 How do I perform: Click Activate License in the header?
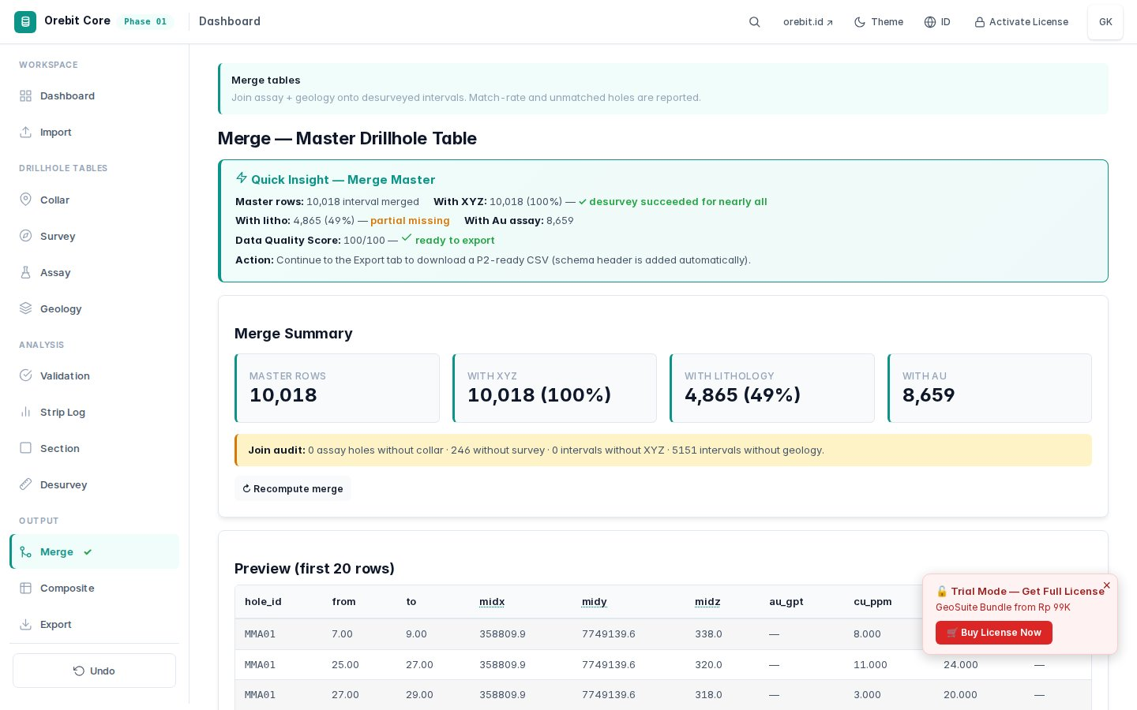point(1021,22)
